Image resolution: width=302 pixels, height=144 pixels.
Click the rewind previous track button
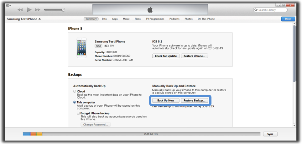click(20, 10)
